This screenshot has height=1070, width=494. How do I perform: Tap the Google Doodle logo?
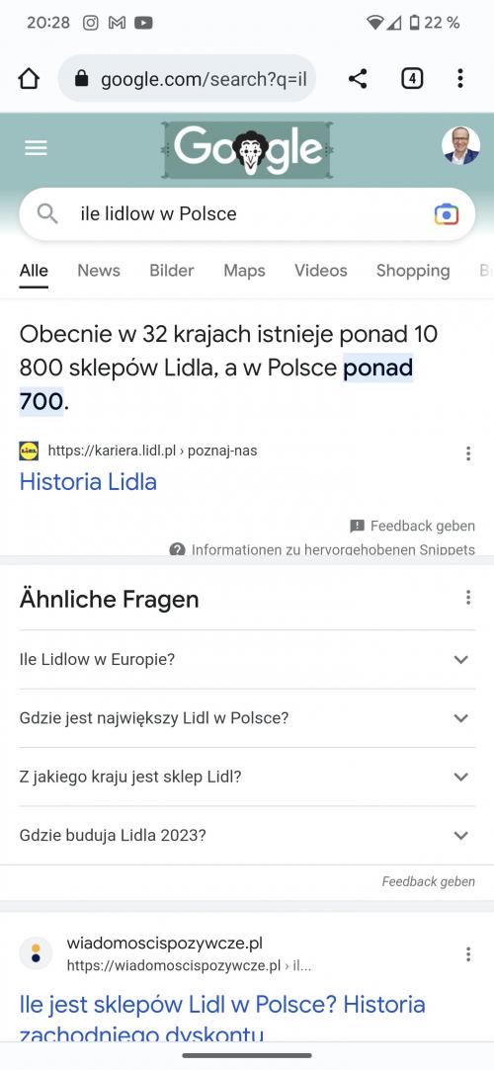coord(247,149)
